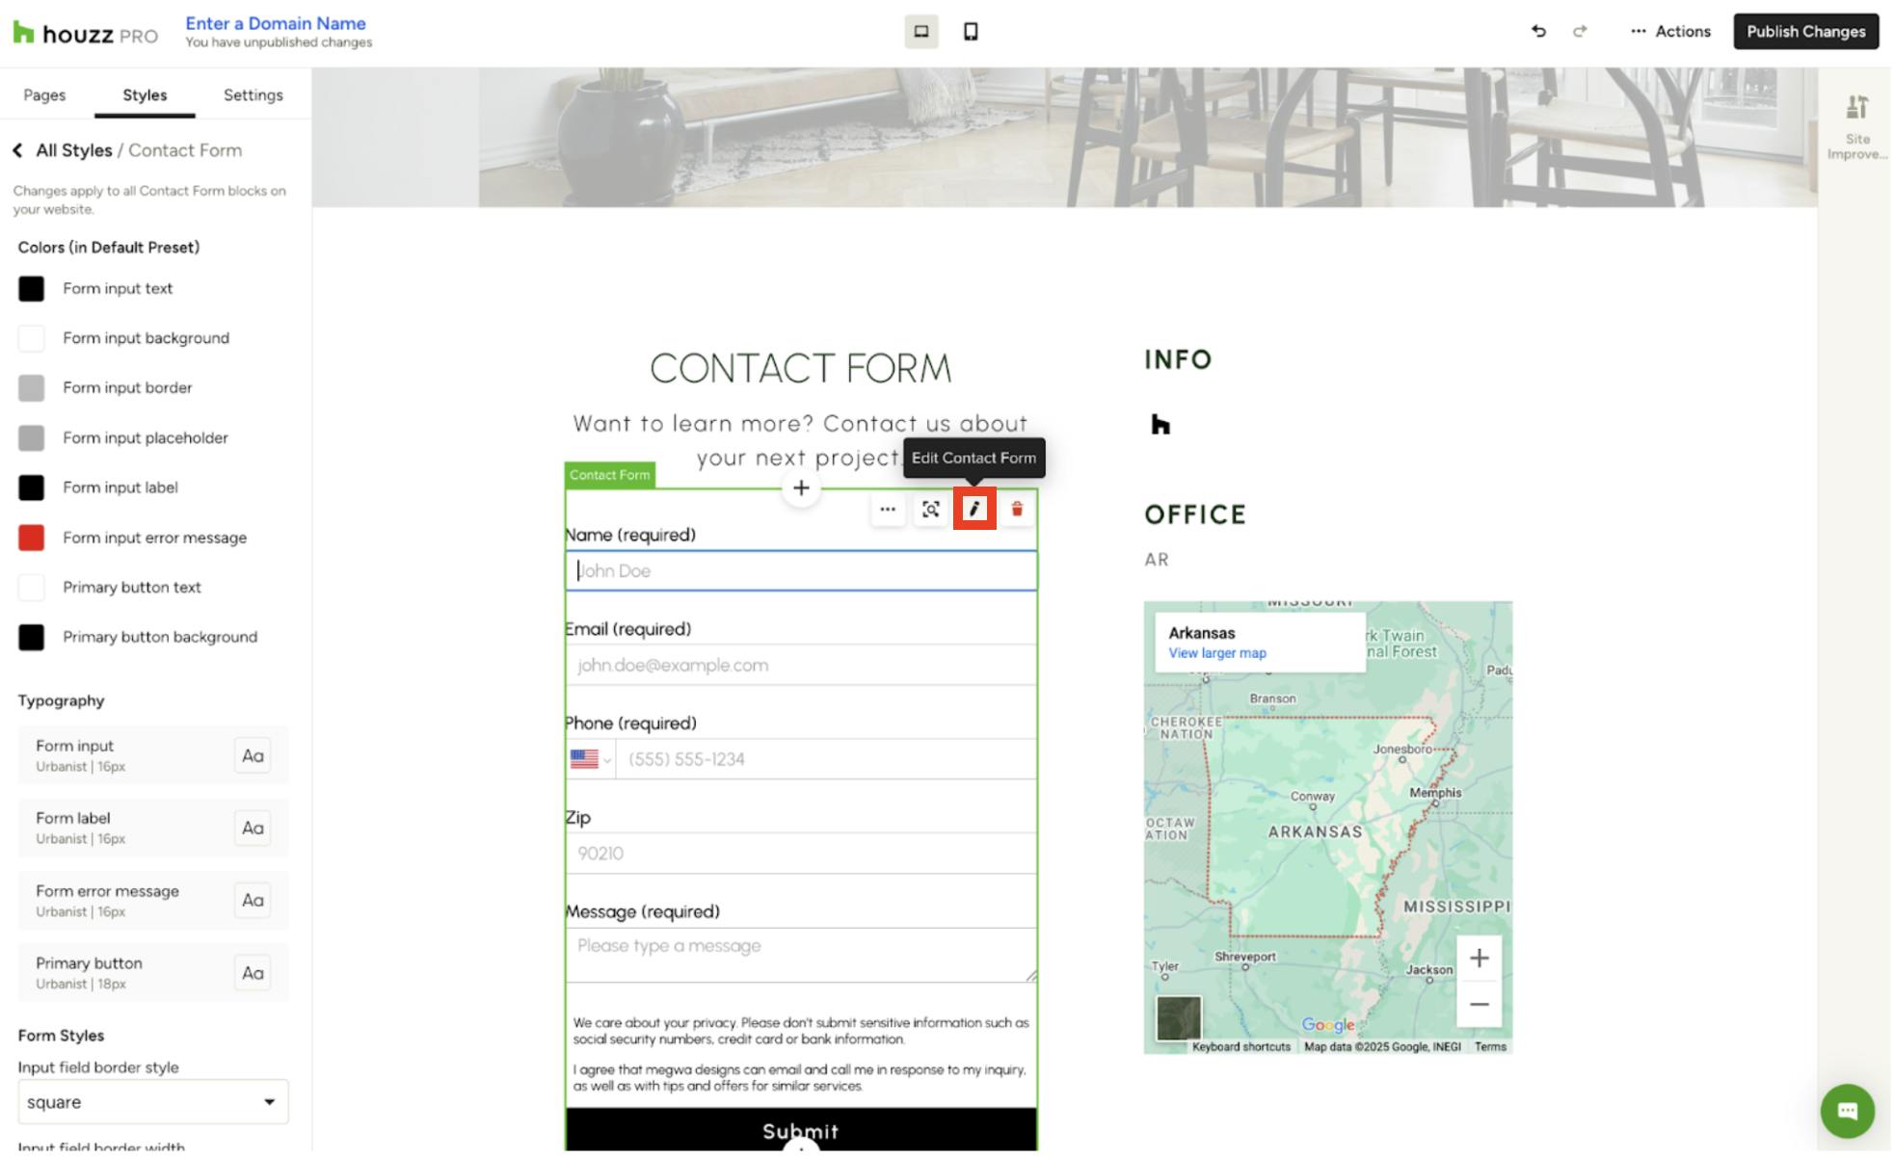
Task: Switch to desktop preview mode
Action: (921, 31)
